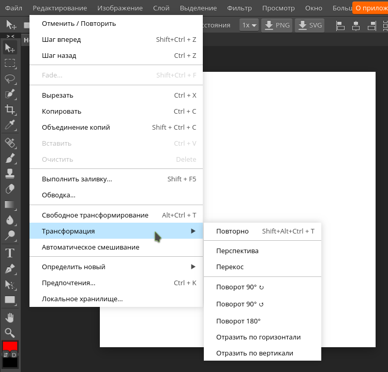Click the orange О приложении button
The width and height of the screenshot is (388, 372).
[370, 8]
